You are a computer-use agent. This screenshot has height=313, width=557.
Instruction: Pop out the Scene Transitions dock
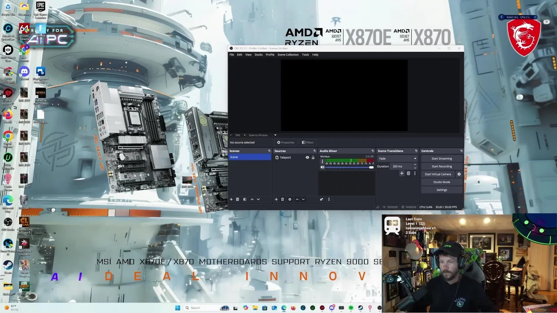(x=416, y=151)
